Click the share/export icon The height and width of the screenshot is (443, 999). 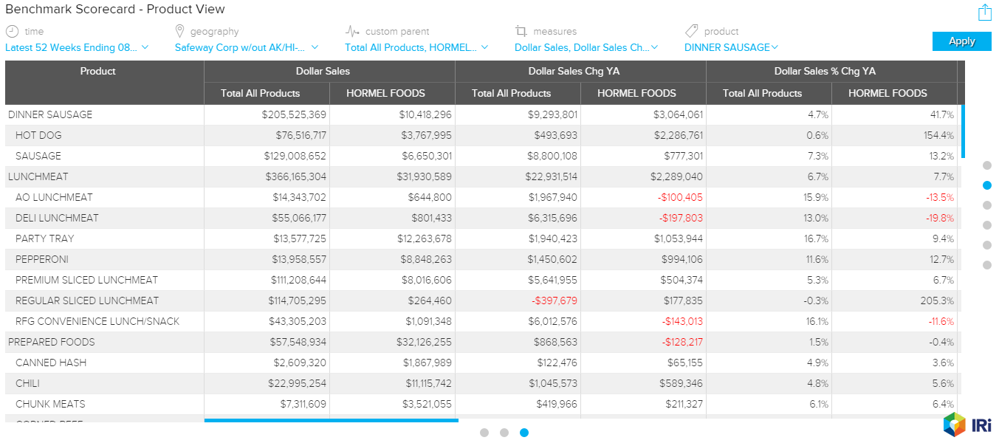pos(984,13)
